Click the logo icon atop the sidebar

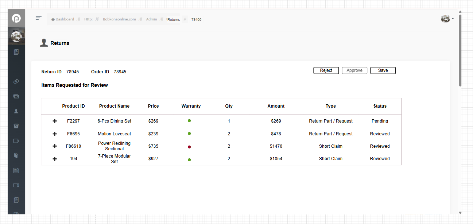point(16,18)
